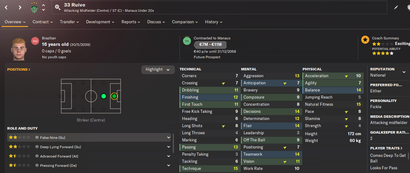410x173 pixels.
Task: Open Player Traits section link
Action: tap(387, 148)
